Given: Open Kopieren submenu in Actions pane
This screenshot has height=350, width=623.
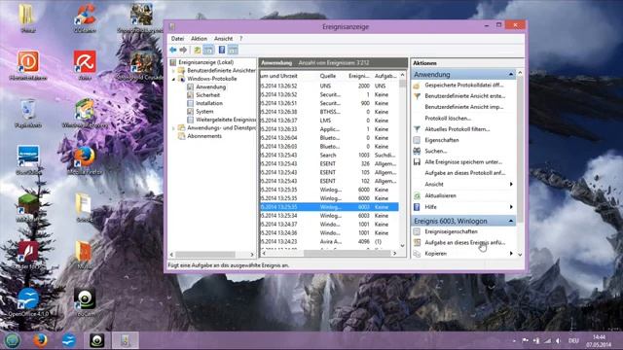Looking at the screenshot, I should (463, 254).
